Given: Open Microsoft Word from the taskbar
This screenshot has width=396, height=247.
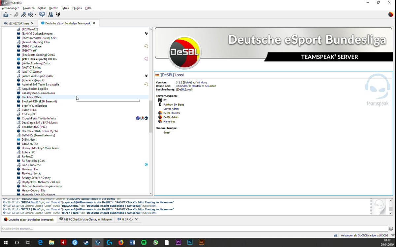Looking at the screenshot, I should point(132,242).
